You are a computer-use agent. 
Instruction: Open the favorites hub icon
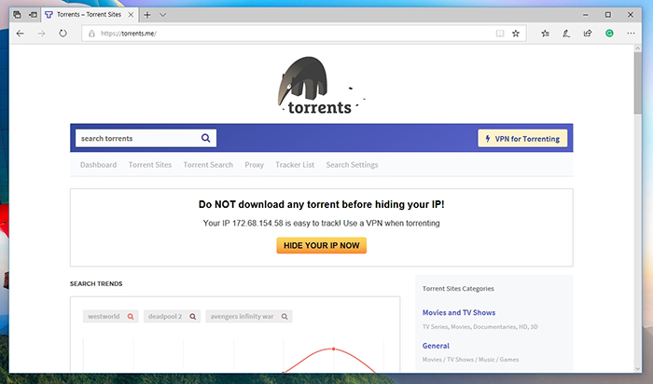click(x=545, y=34)
